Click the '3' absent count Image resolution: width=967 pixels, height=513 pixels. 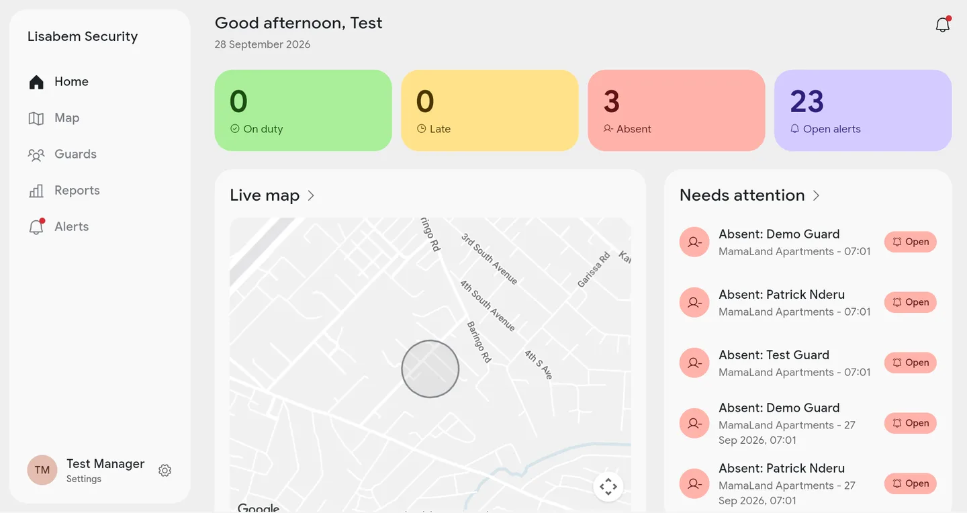[x=611, y=101]
